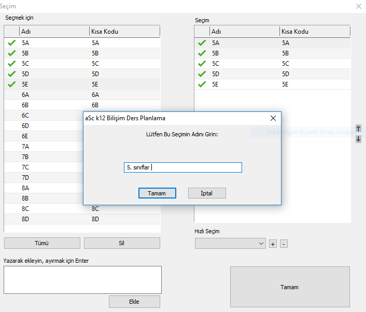Add quick selection with plus button
Image resolution: width=366 pixels, height=312 pixels.
pos(273,244)
